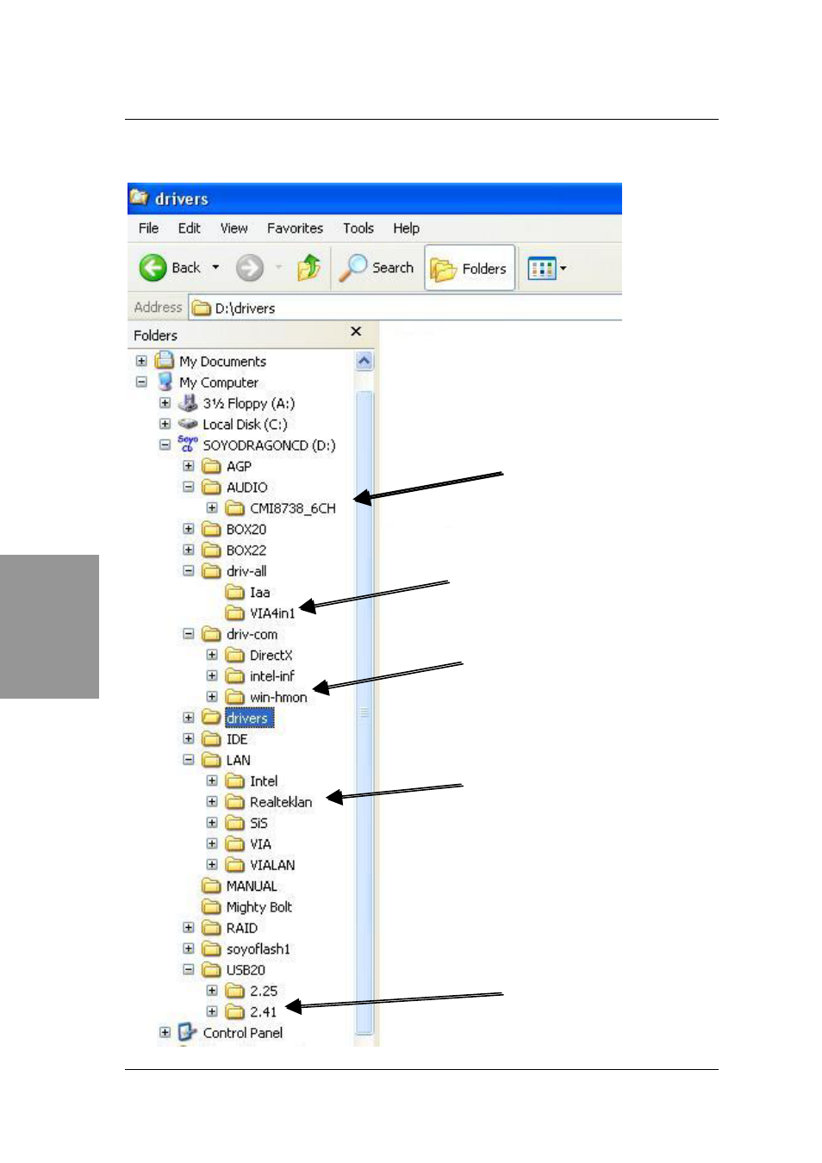Select the Realteklan folder icon
Screen dimensions: 822x1163
pos(234,802)
